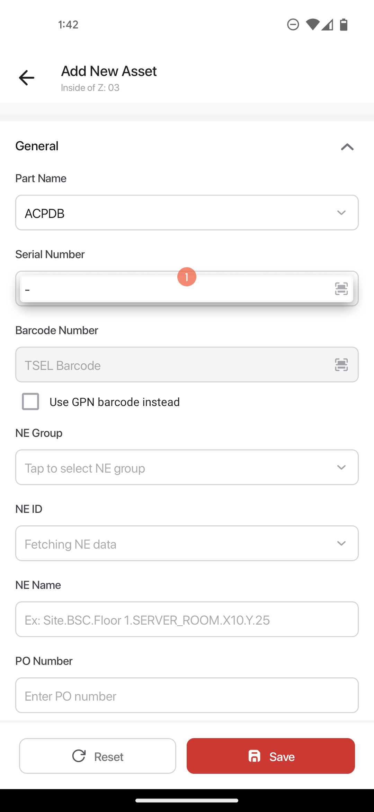
Task: Open the NE Group selection dropdown
Action: pos(187,467)
